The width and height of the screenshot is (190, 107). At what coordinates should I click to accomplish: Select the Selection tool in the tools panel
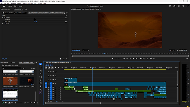tap(41, 64)
